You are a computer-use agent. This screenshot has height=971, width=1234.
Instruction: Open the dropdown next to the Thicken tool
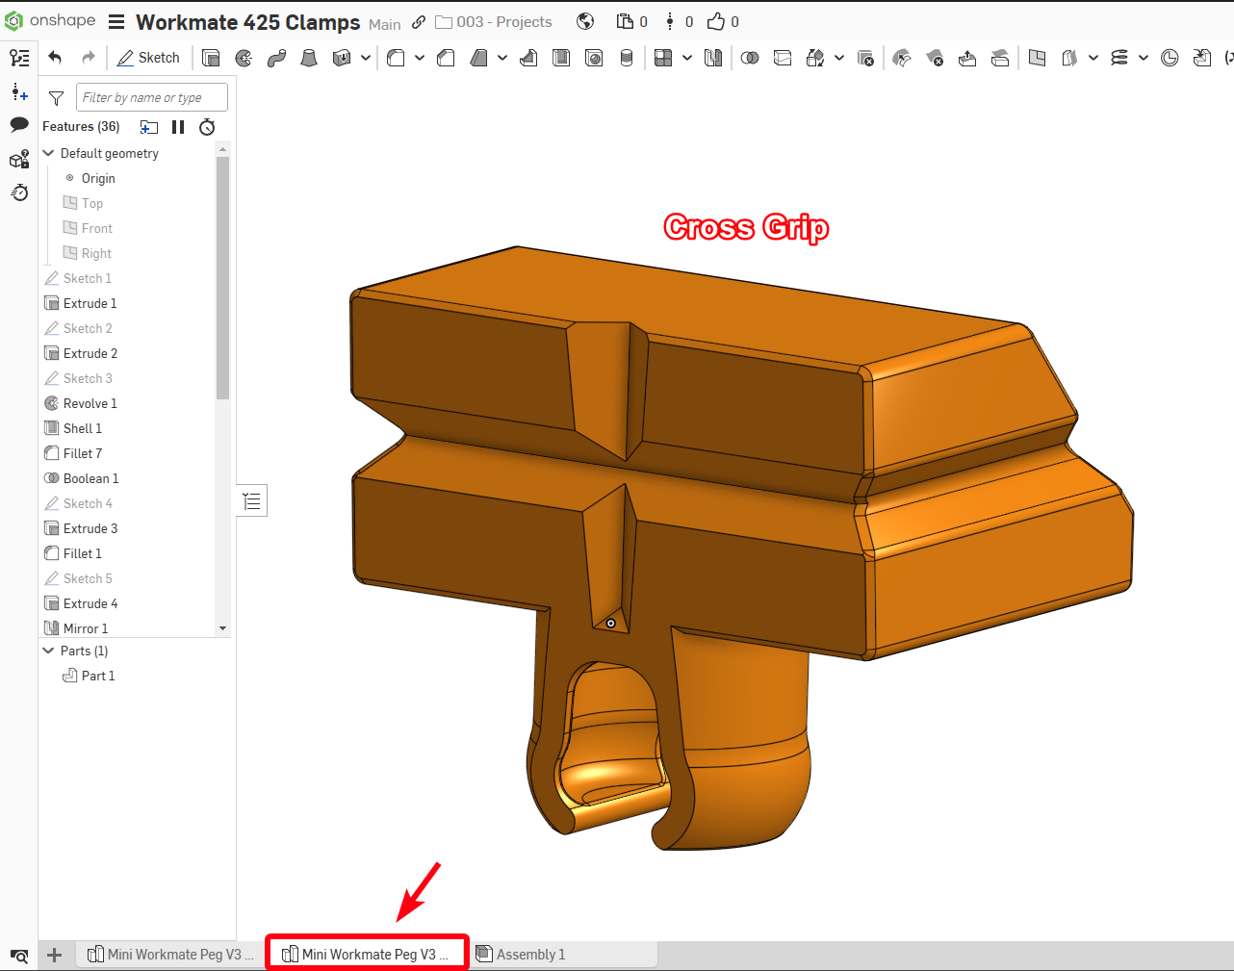(x=366, y=58)
